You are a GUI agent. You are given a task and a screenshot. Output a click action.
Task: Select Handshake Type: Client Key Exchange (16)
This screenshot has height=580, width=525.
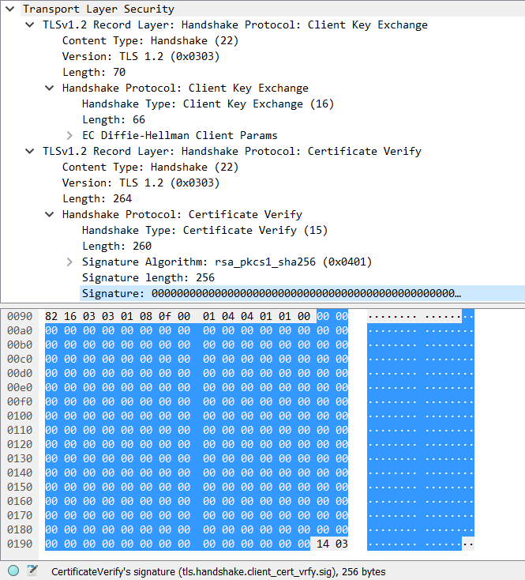click(208, 104)
